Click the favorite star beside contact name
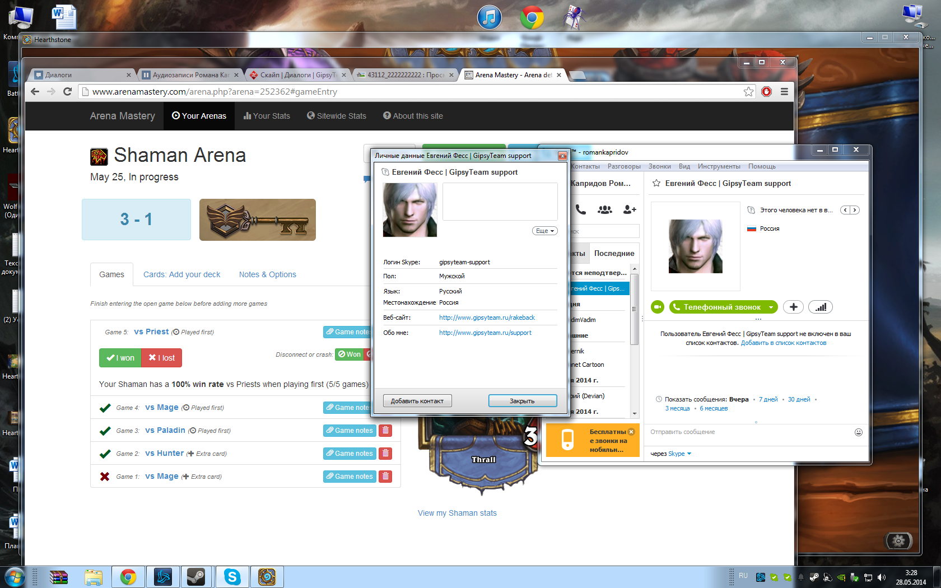 pos(656,183)
